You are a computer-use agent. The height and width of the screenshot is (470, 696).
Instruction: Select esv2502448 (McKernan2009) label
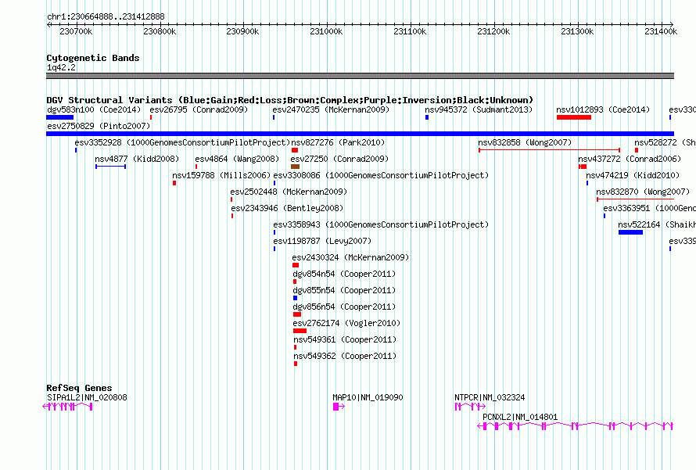[289, 192]
